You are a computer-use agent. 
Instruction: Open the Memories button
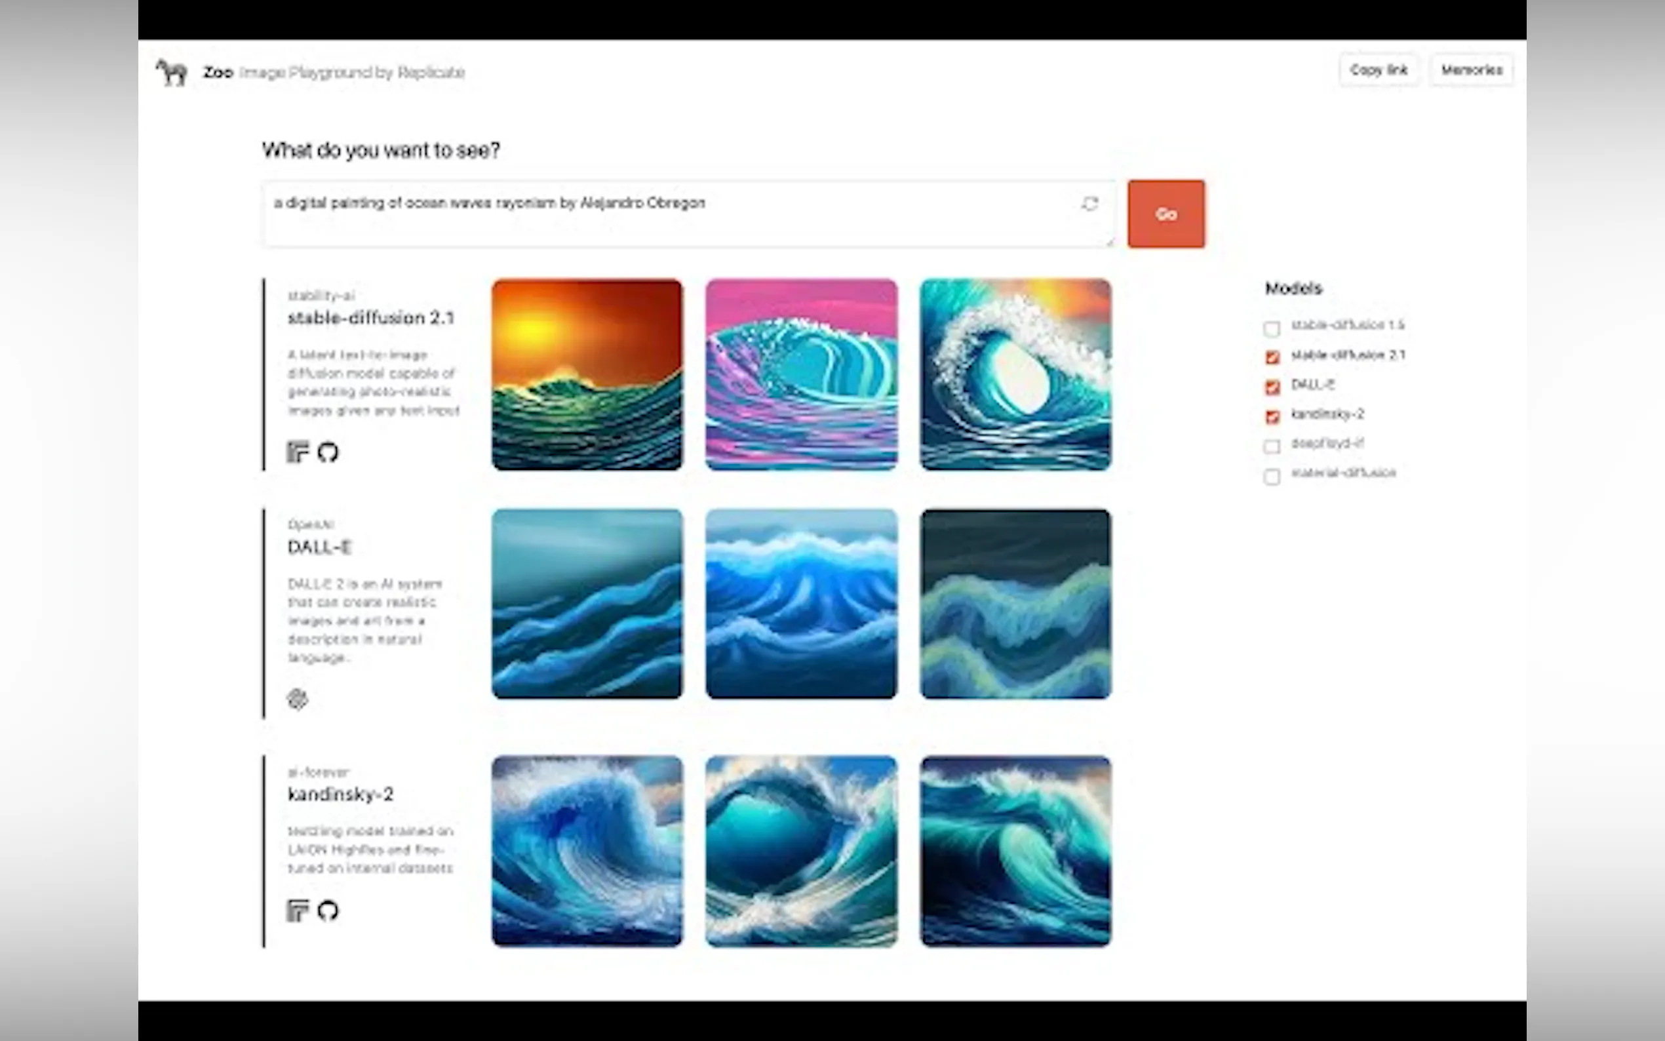click(x=1471, y=70)
